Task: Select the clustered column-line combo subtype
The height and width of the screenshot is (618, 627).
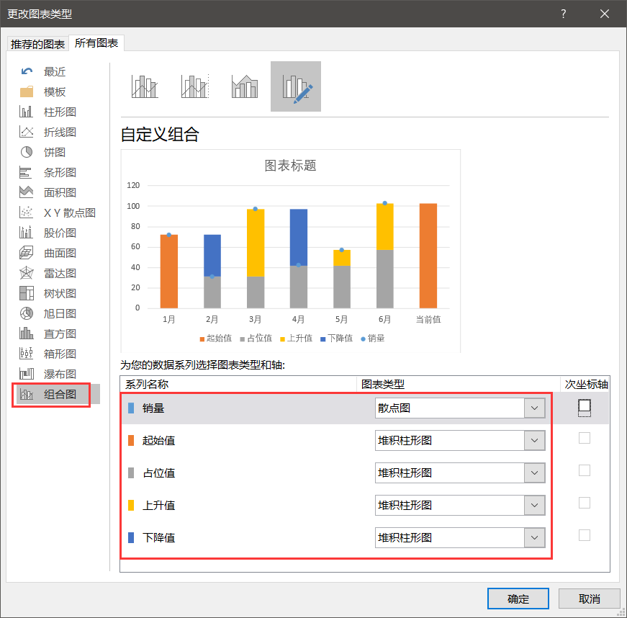Action: tap(145, 86)
